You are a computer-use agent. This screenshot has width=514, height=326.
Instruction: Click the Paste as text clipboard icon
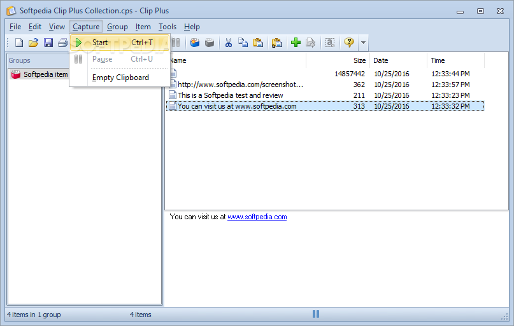click(276, 43)
